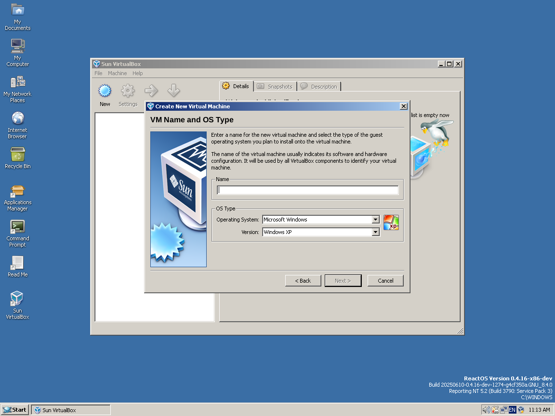
Task: Cancel the Create New Virtual Machine wizard
Action: 385,281
